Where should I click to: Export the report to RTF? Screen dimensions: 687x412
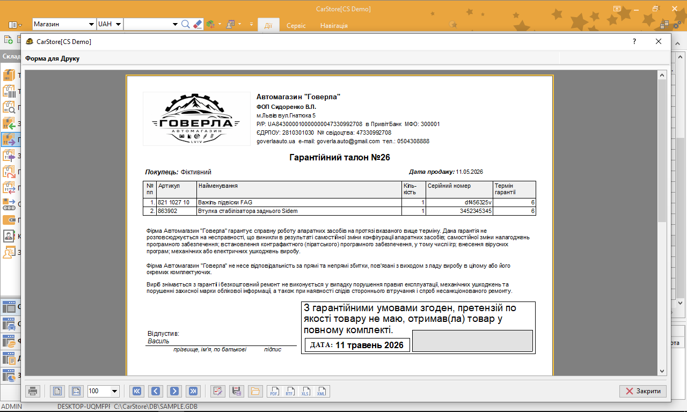coord(290,391)
